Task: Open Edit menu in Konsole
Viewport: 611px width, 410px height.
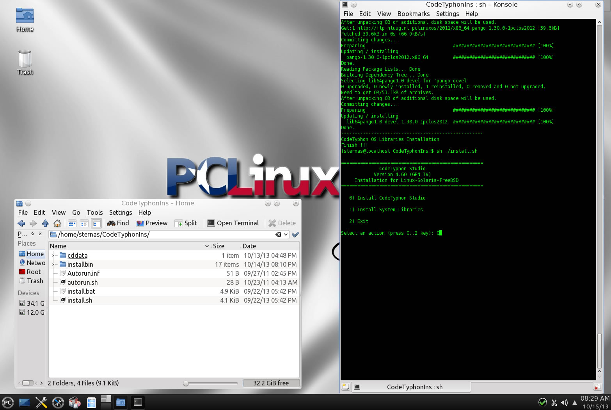Action: tap(365, 14)
